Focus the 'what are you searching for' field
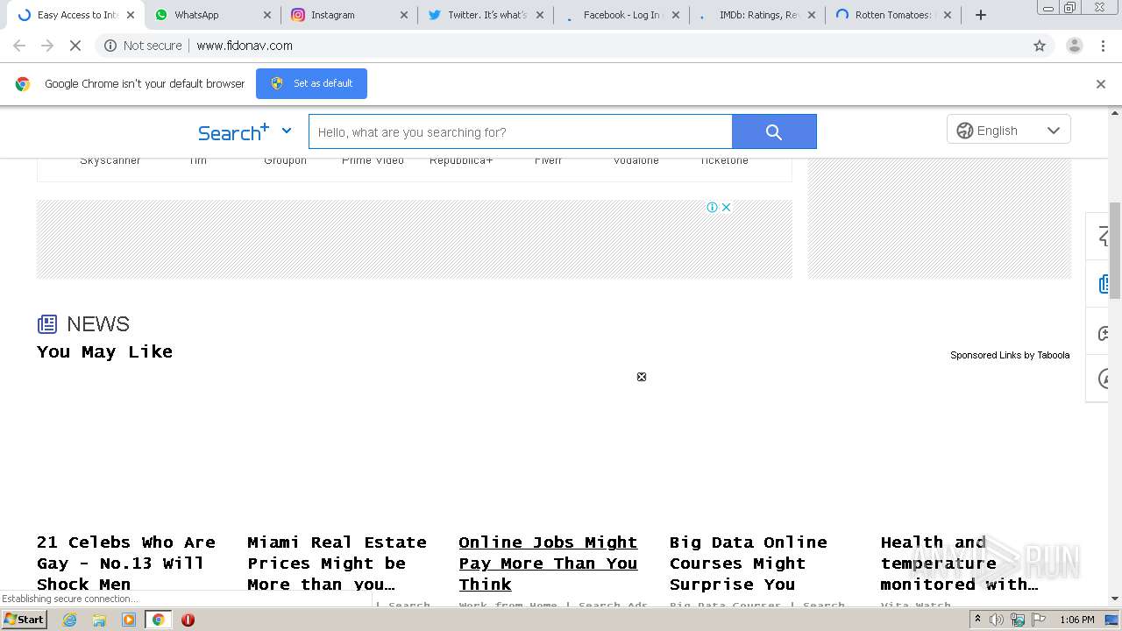The width and height of the screenshot is (1122, 631). pyautogui.click(x=520, y=131)
